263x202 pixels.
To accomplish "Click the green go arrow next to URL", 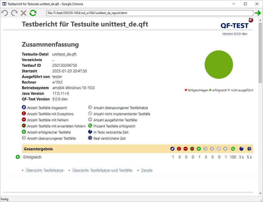I will (x=258, y=13).
